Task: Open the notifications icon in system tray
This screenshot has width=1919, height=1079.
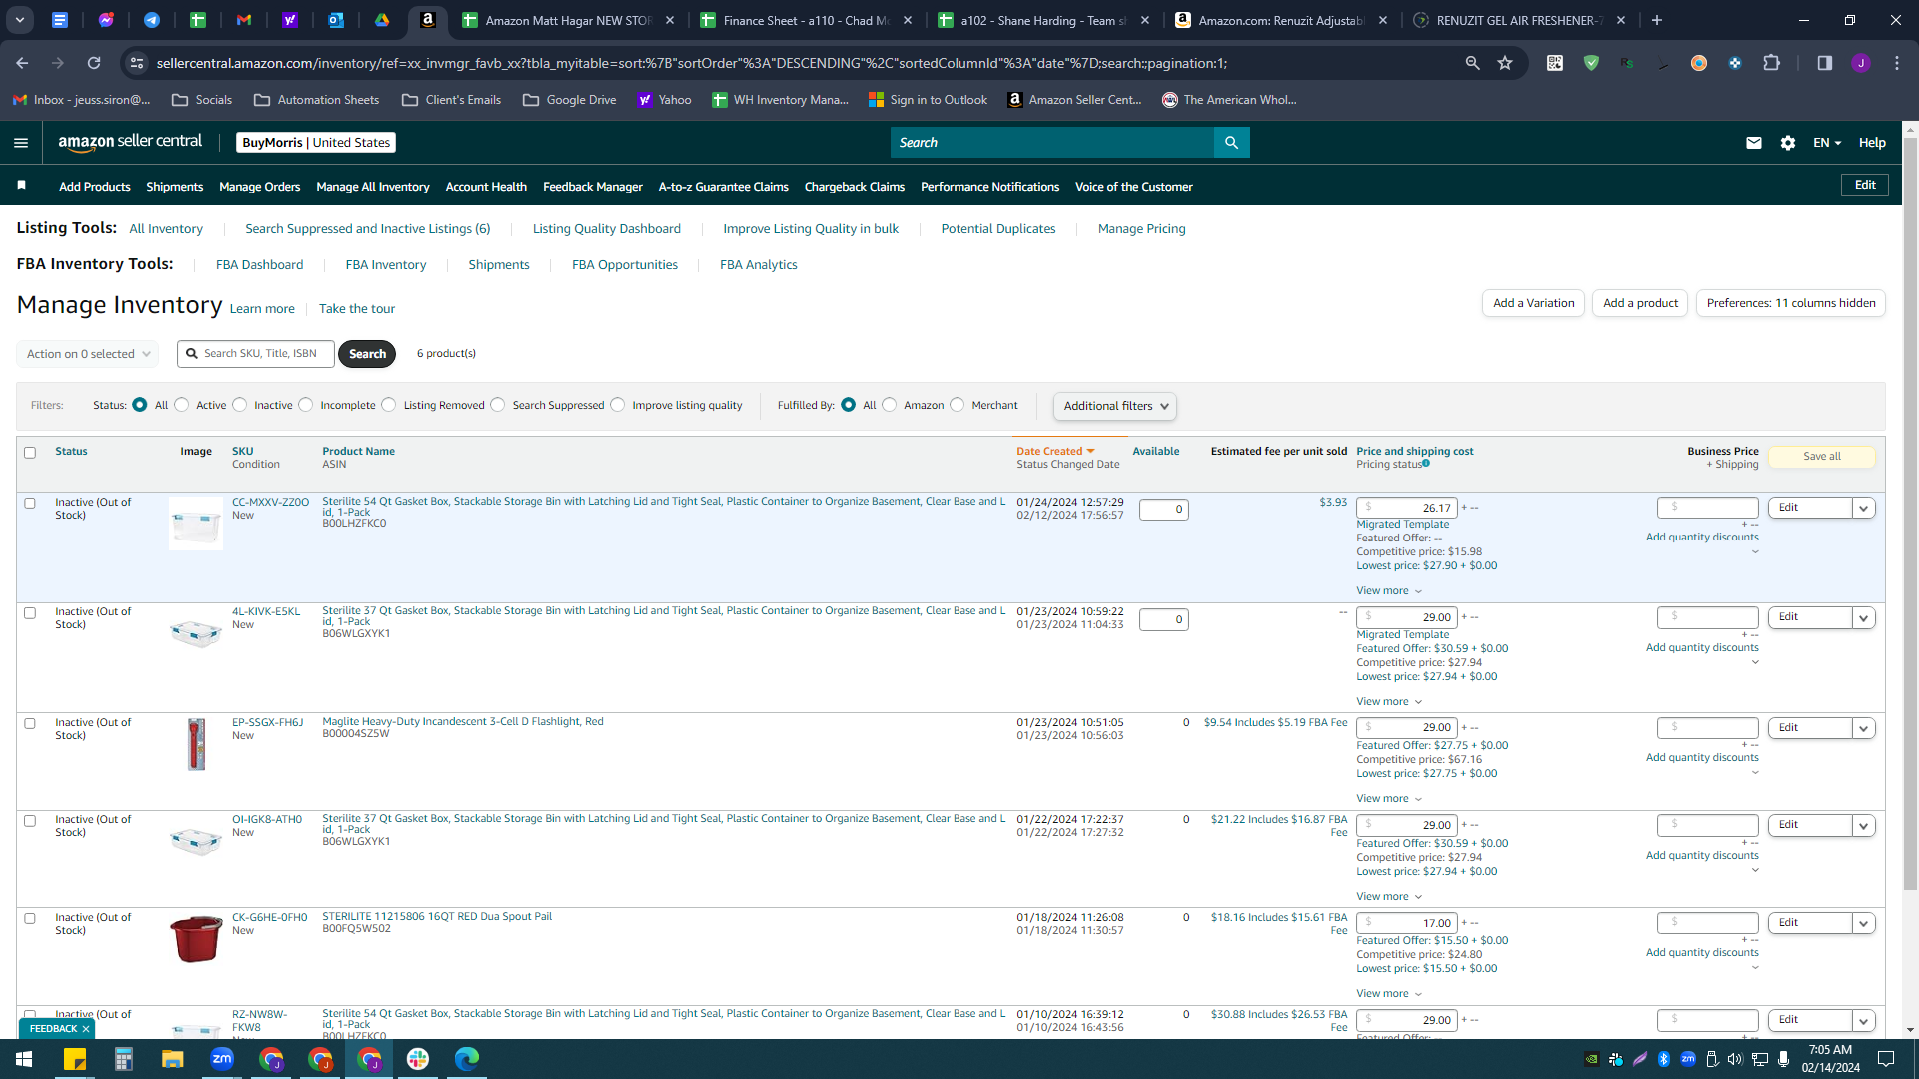Action: (x=1886, y=1059)
